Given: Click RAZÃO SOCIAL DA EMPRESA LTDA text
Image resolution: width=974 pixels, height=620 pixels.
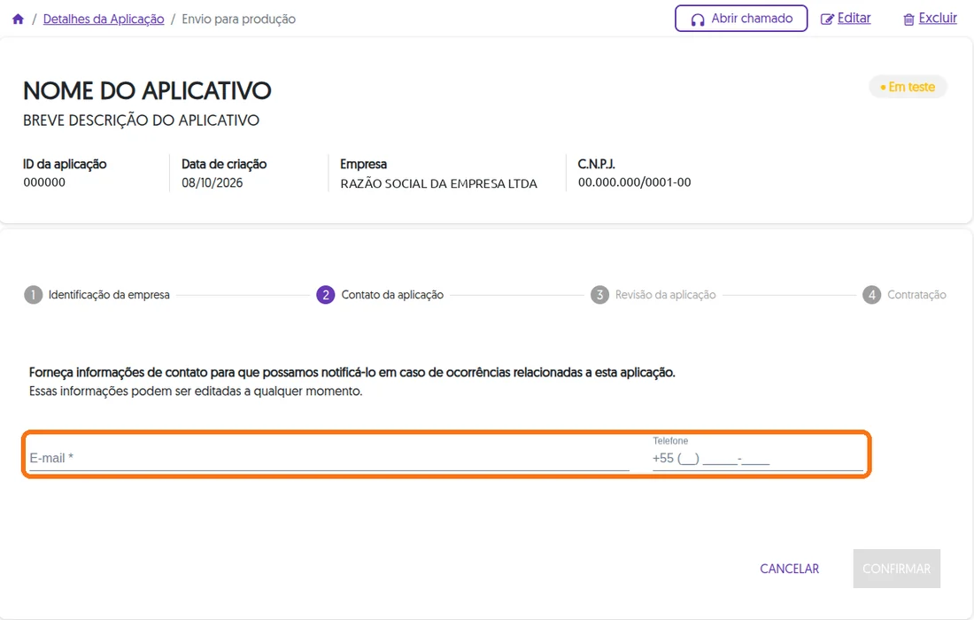Looking at the screenshot, I should pos(438,183).
